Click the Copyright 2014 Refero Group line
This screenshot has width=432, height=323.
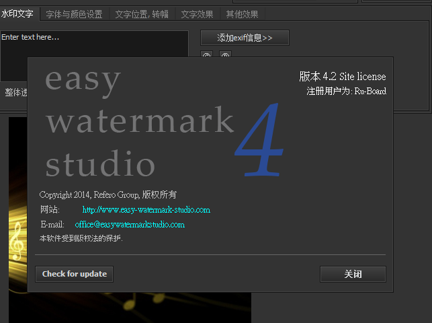(x=107, y=194)
